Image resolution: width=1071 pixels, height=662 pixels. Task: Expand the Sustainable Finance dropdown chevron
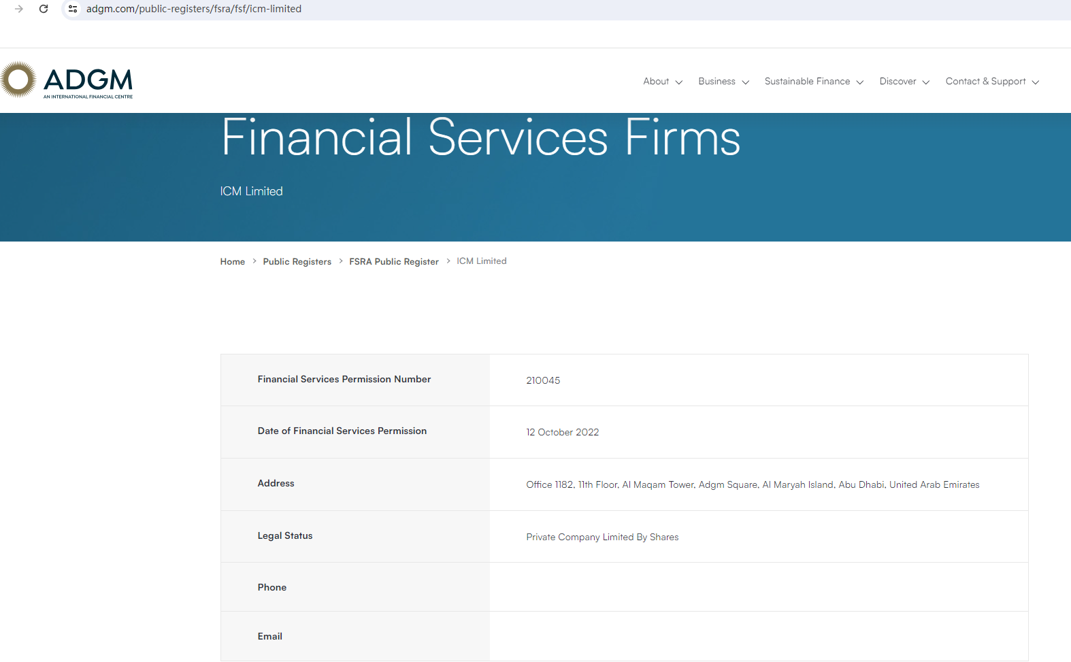point(859,82)
